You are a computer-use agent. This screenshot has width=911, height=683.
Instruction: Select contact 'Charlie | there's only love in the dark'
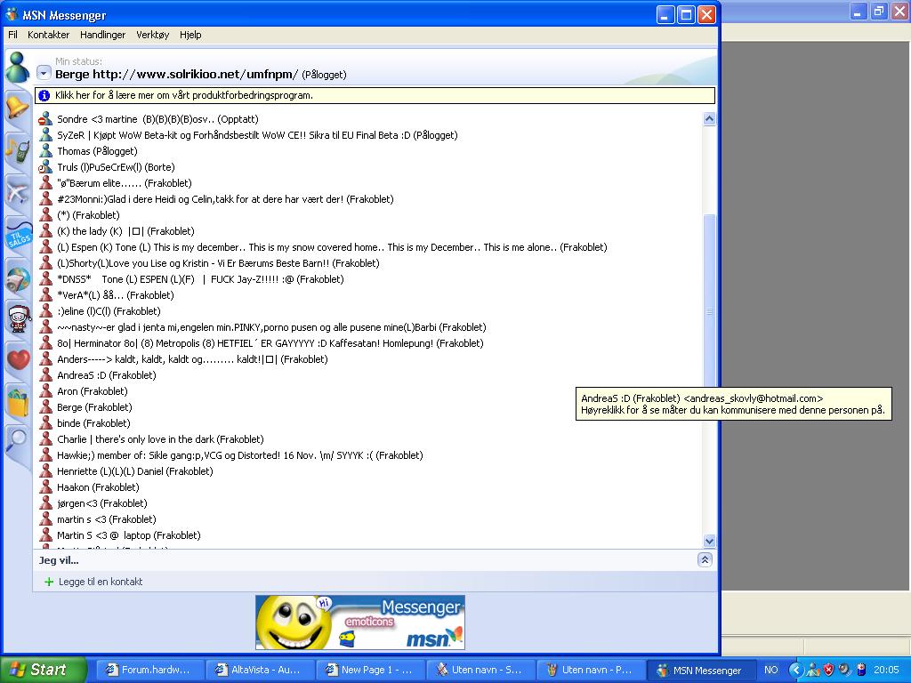pyautogui.click(x=160, y=439)
